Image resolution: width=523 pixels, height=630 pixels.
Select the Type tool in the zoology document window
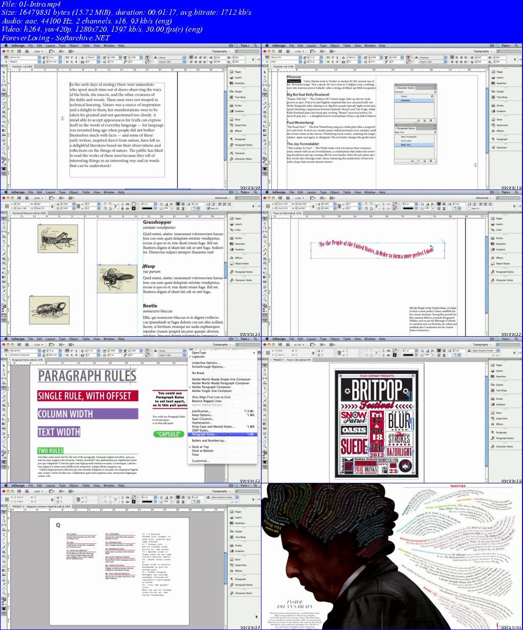click(x=4, y=95)
